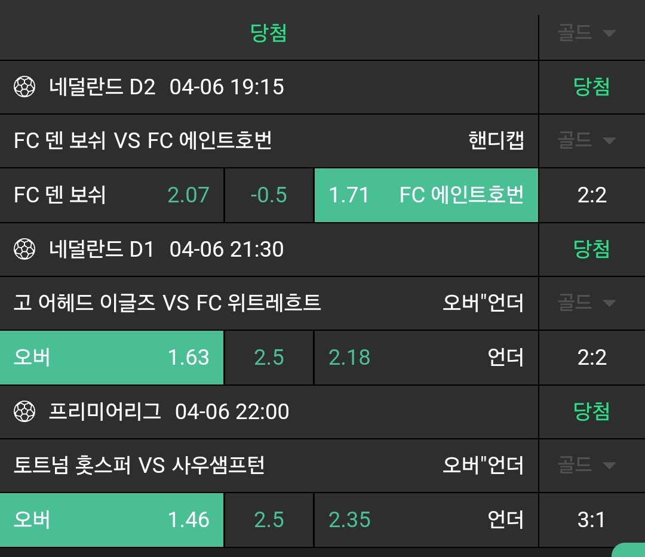Click the 3:1 score result
This screenshot has width=645, height=557.
coord(591,519)
